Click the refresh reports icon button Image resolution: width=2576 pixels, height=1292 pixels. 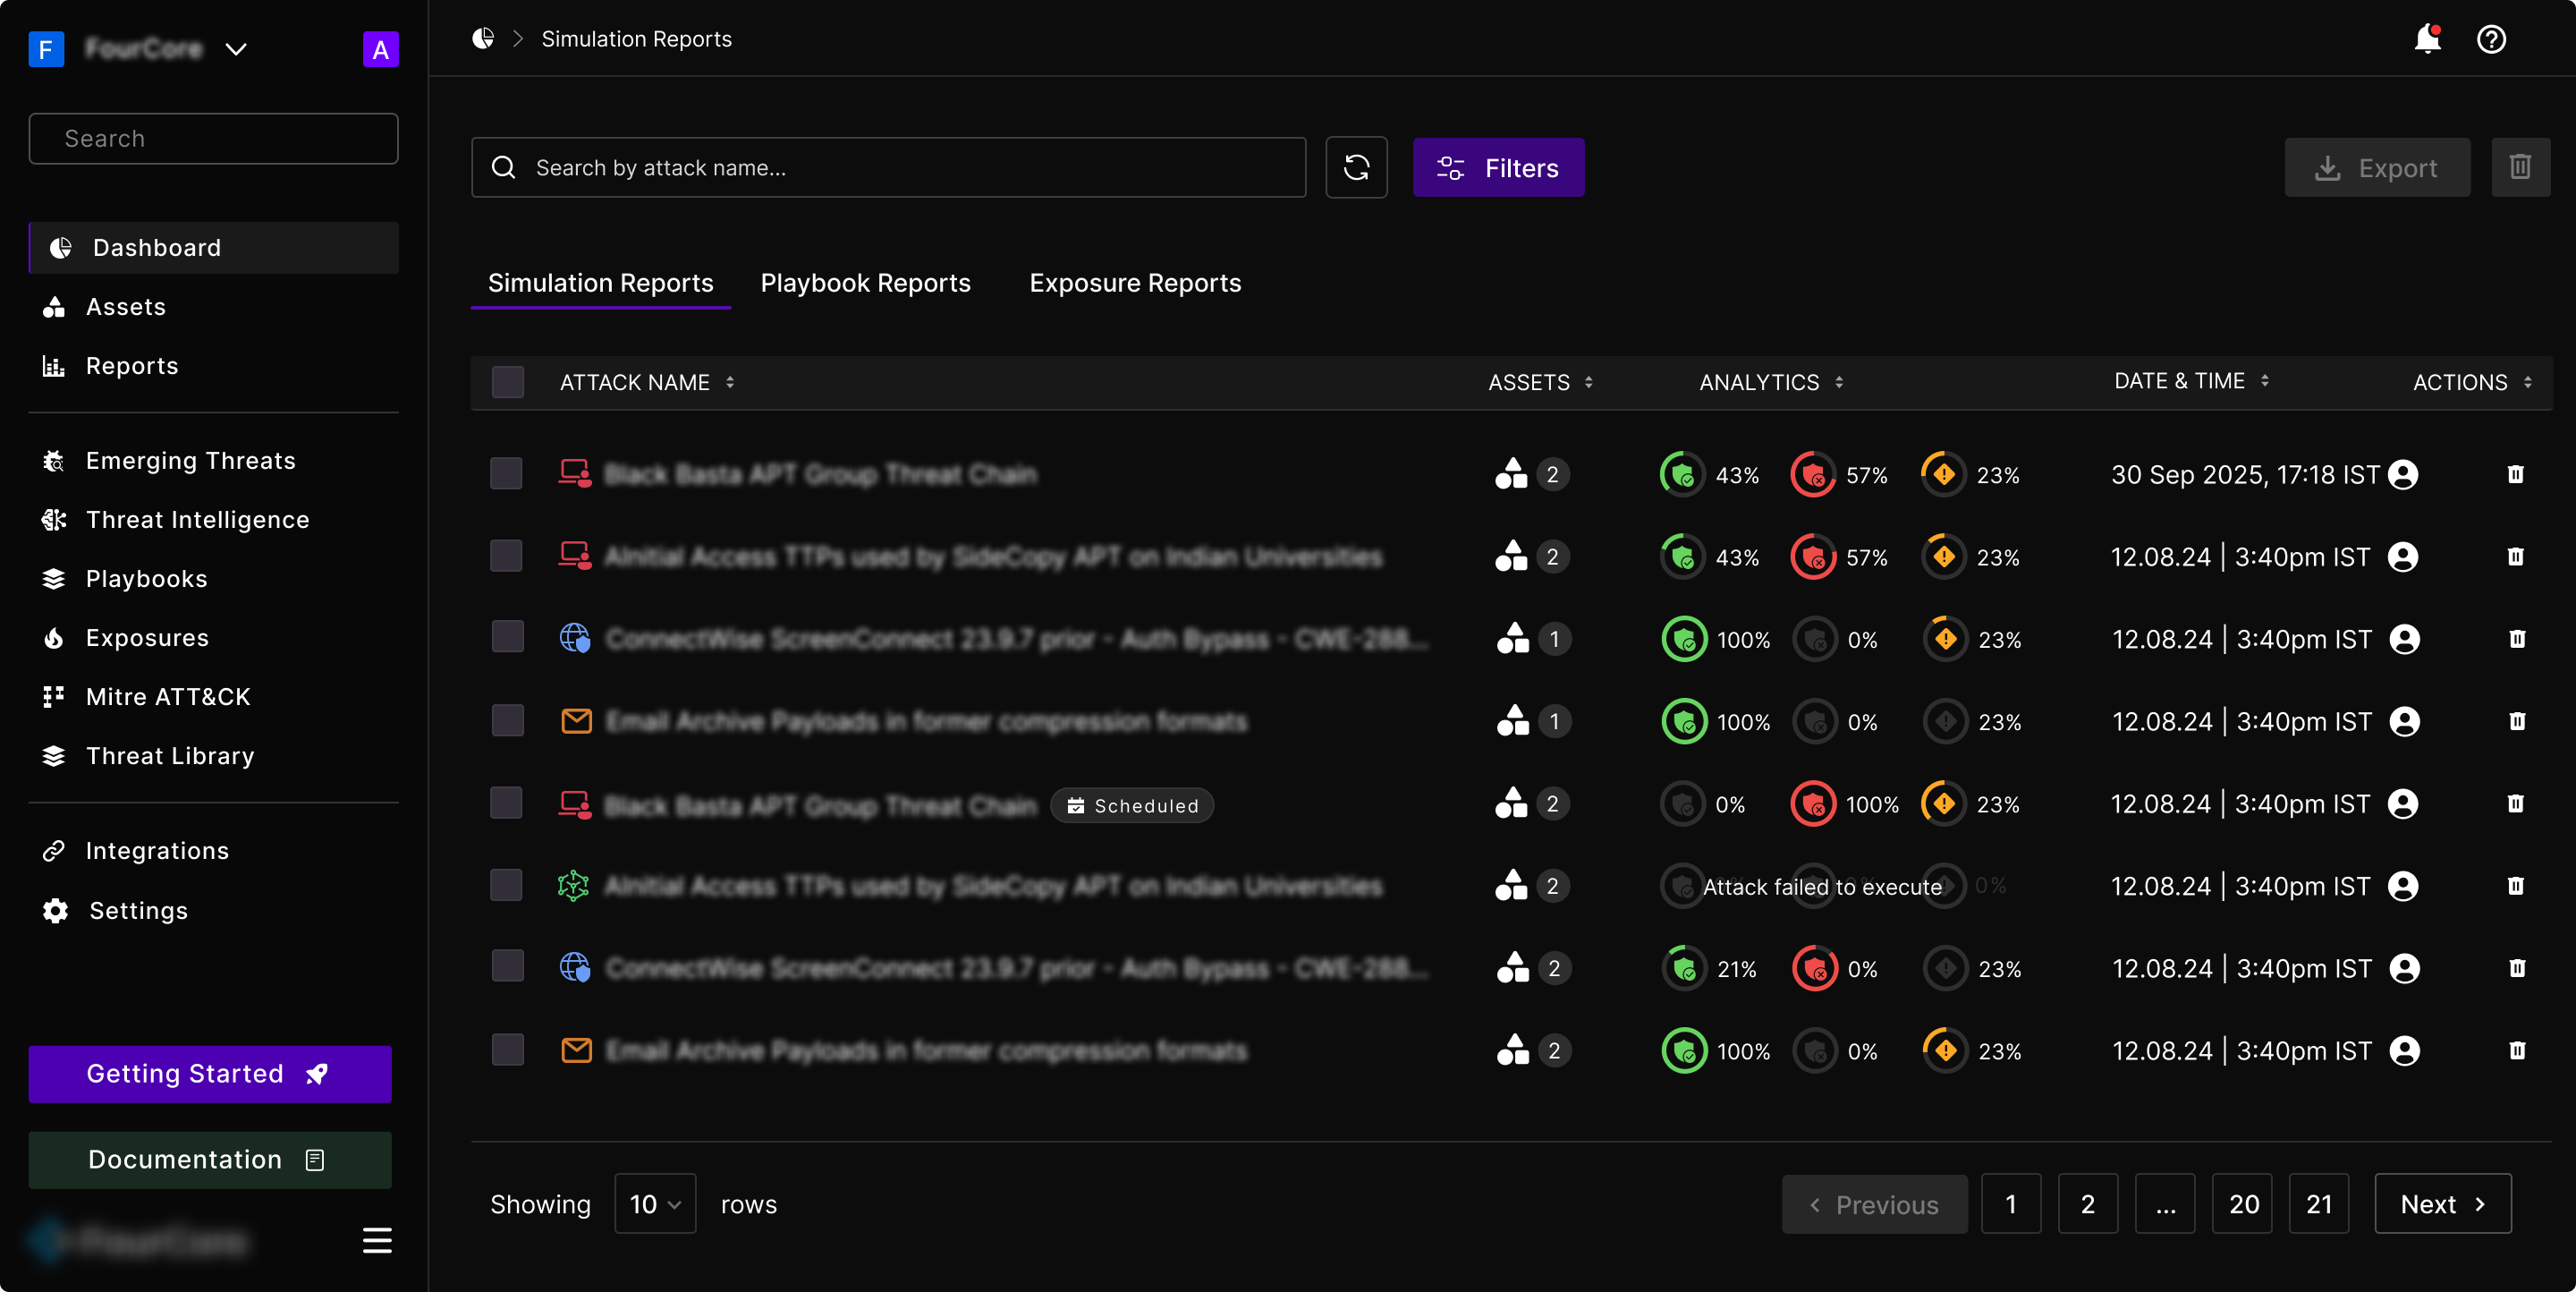tap(1356, 167)
